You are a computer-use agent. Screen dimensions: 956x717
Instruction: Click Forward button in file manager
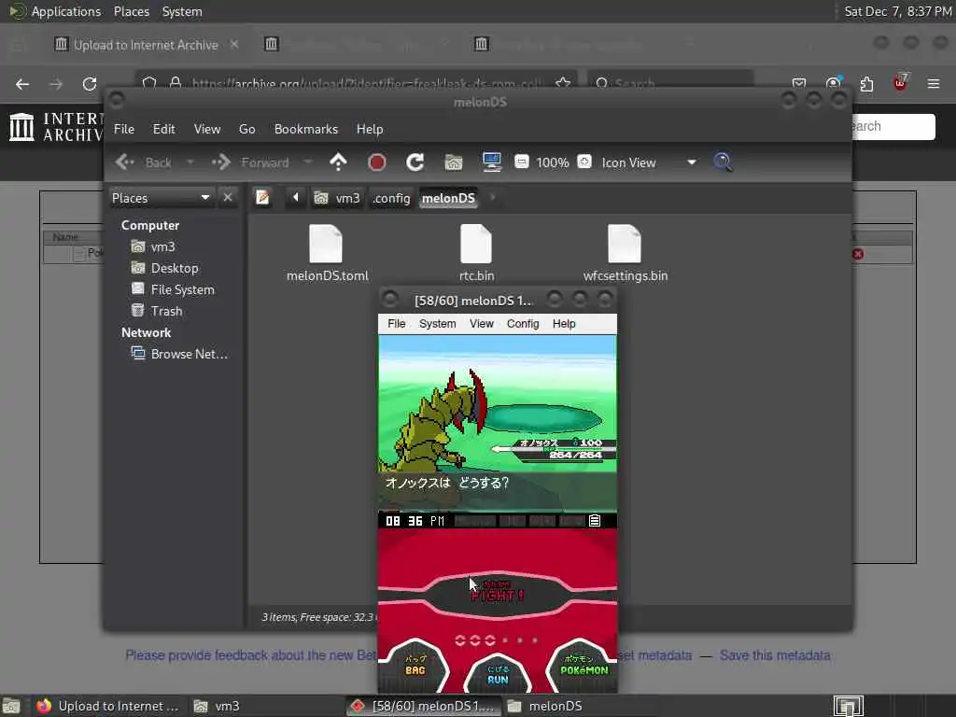coord(250,162)
